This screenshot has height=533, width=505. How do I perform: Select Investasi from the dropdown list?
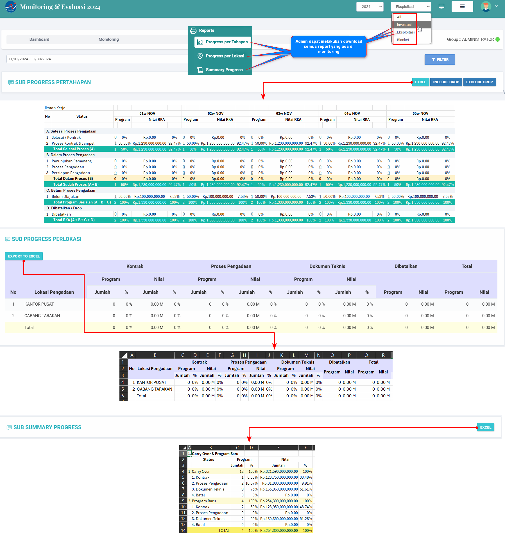click(x=404, y=25)
